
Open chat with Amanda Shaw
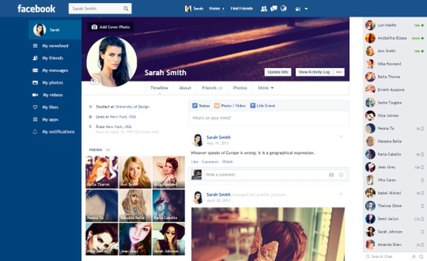394,245
